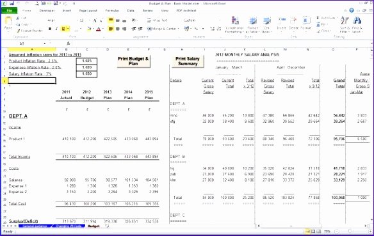Click the Orientation text rotation icon
This screenshot has height=236, width=374.
[134, 20]
